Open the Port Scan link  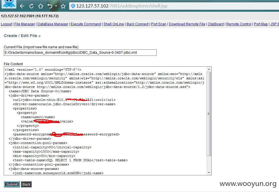coord(159,24)
